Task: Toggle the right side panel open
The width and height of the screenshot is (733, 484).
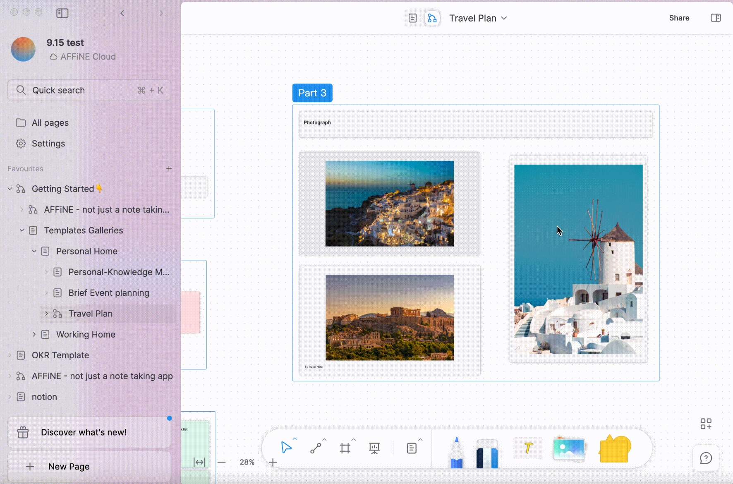Action: [716, 18]
